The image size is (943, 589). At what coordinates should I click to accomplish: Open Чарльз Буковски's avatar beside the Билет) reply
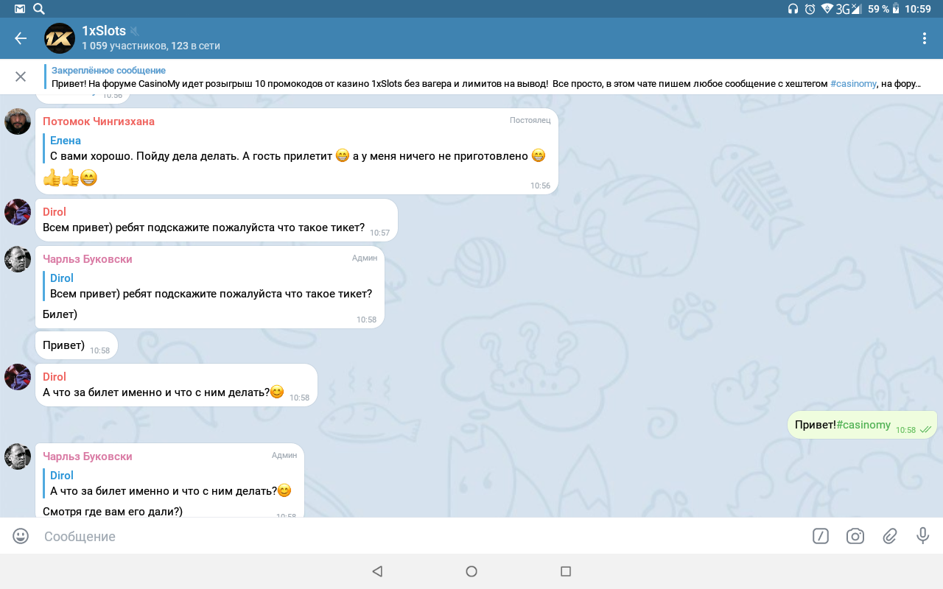[x=18, y=259]
